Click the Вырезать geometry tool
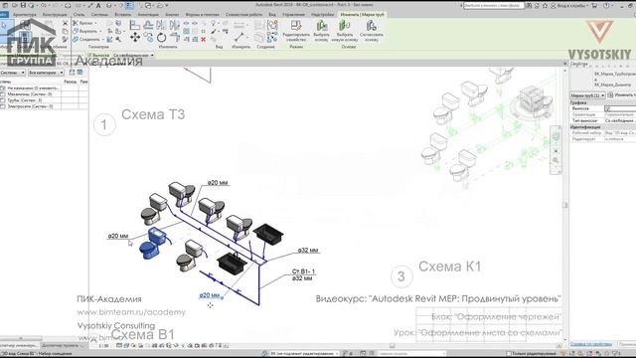The image size is (636, 358). (x=85, y=31)
